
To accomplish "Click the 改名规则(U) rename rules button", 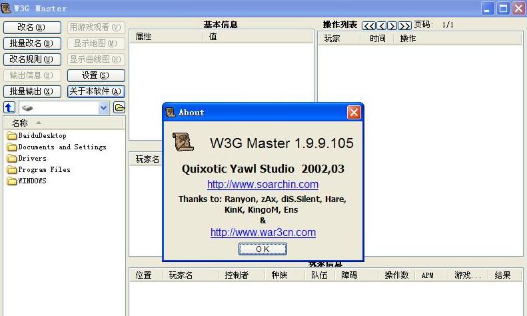I will (x=32, y=59).
